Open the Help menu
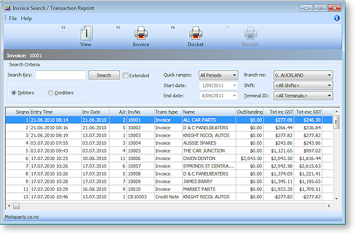 (x=26, y=18)
